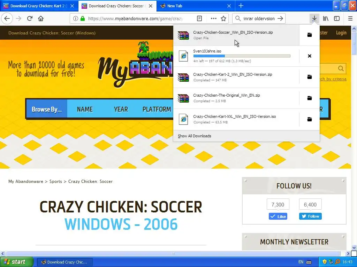The height and width of the screenshot is (267, 357).
Task: Go back to the previous page
Action: point(7,19)
